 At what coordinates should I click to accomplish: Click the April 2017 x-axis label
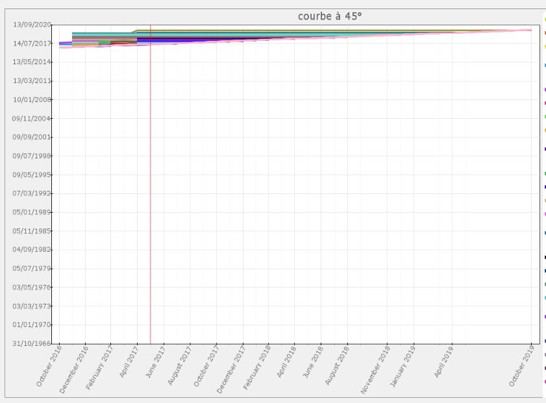(129, 363)
